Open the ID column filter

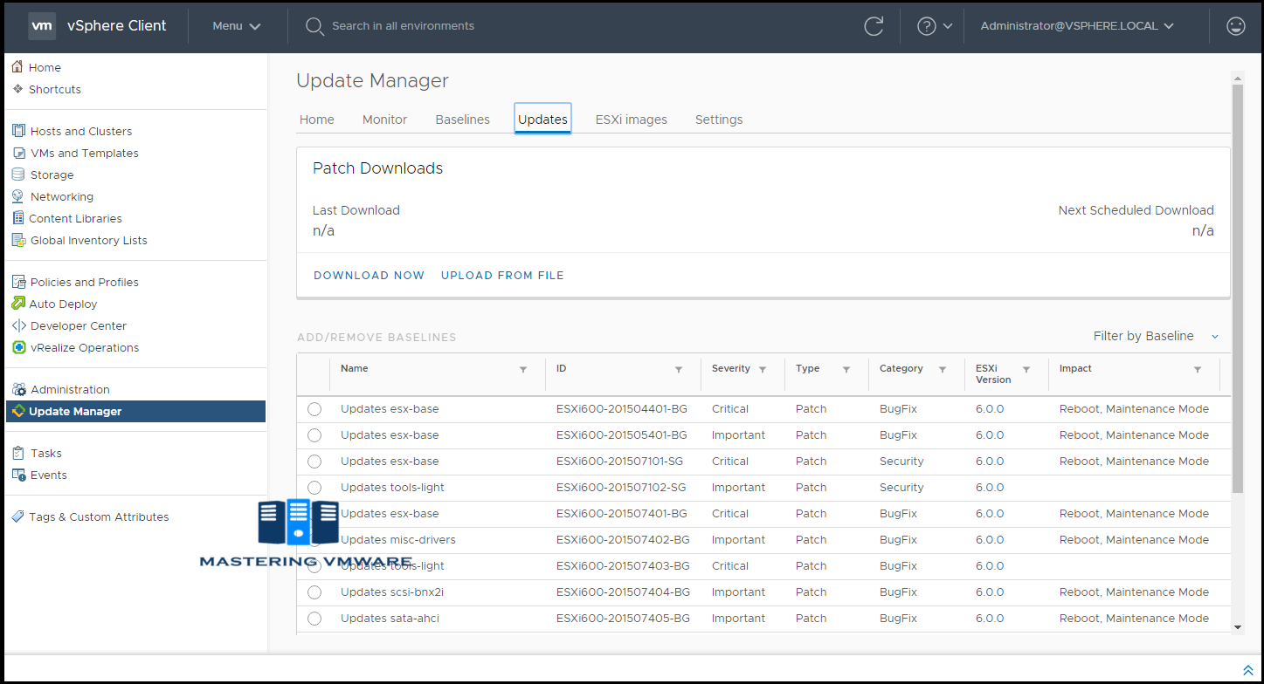point(679,370)
